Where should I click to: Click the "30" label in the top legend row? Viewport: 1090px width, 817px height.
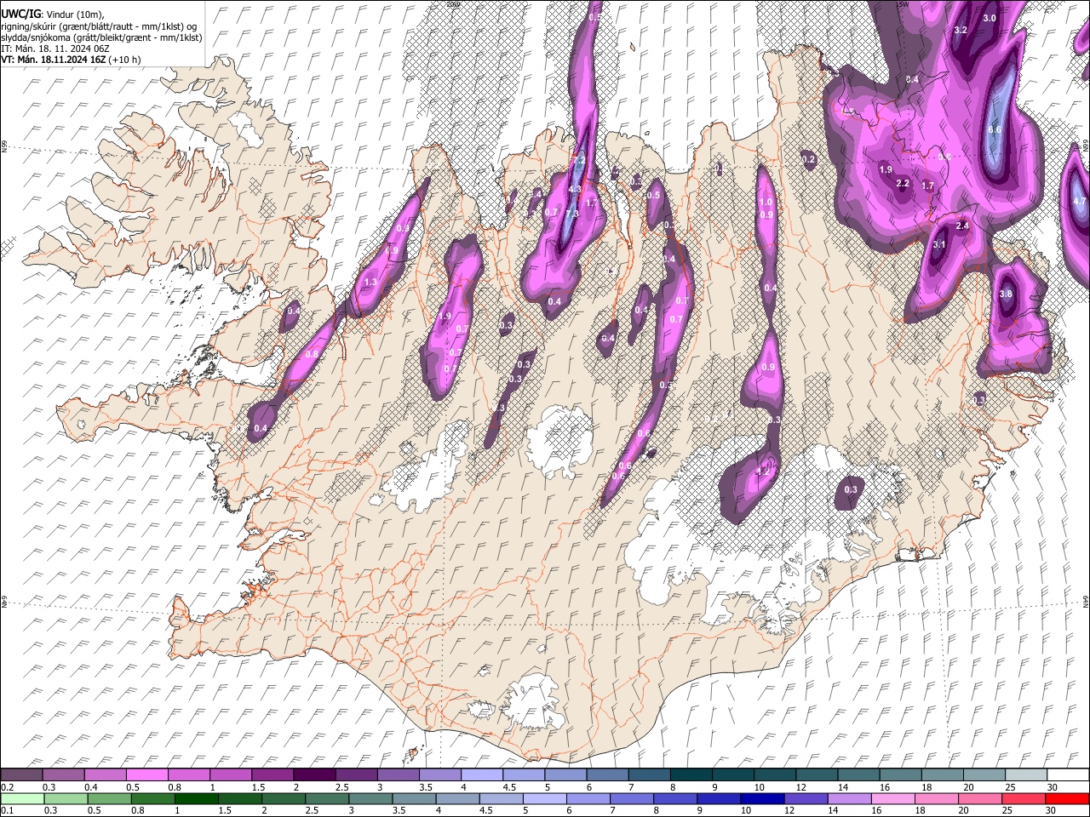(x=1052, y=787)
